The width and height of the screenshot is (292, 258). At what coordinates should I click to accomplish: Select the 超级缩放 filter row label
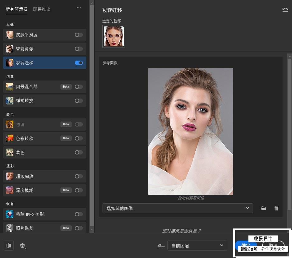pos(25,176)
